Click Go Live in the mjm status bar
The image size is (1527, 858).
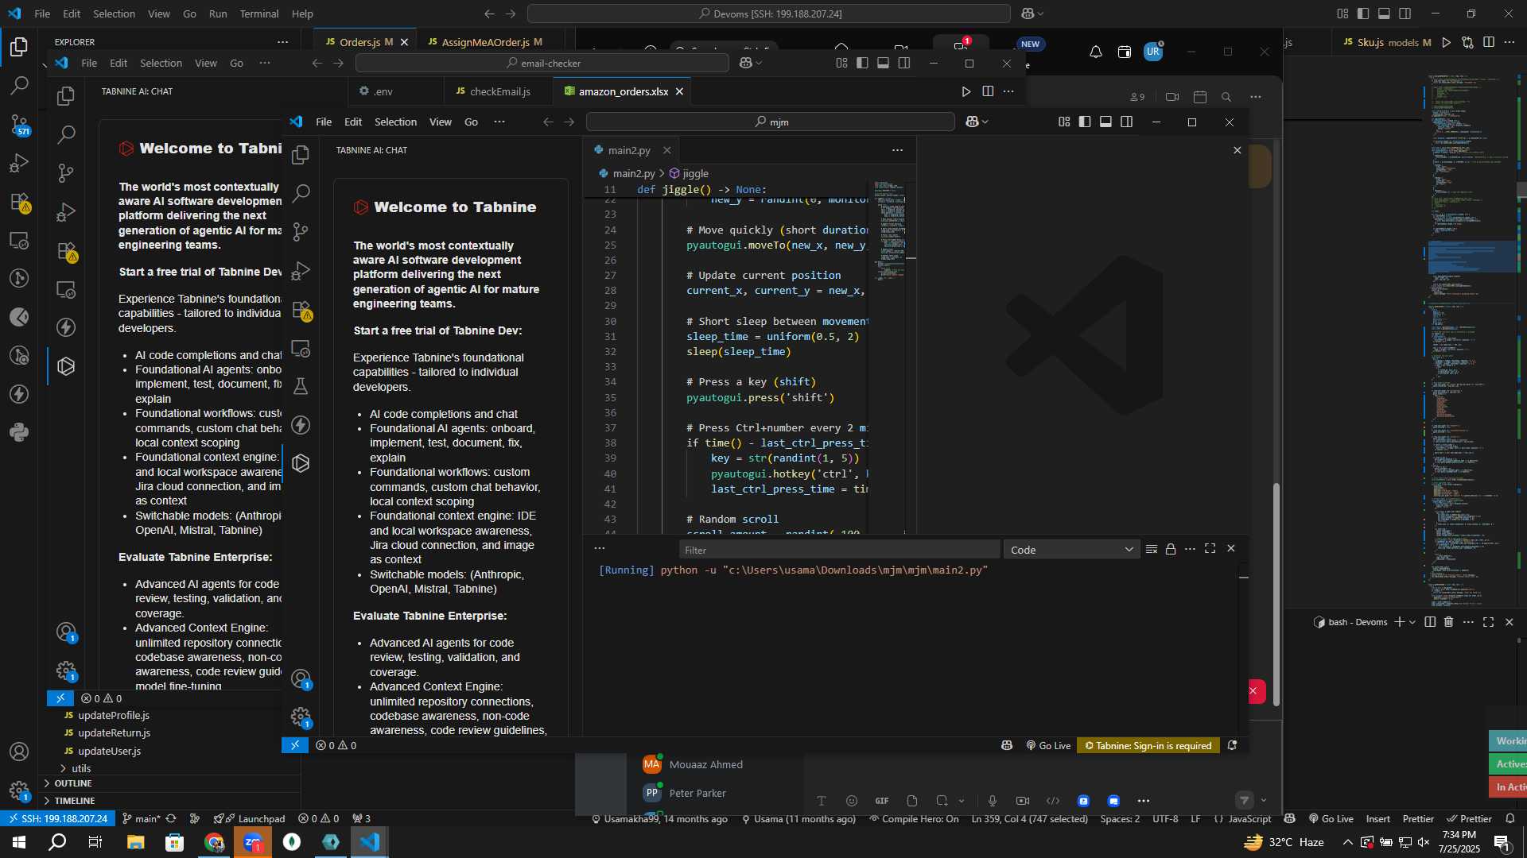[x=1048, y=745]
